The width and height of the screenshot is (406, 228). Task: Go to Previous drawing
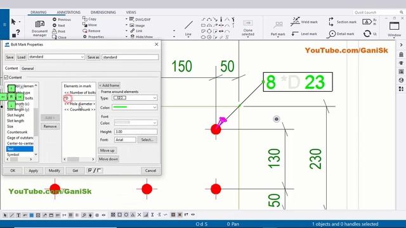(62, 20)
